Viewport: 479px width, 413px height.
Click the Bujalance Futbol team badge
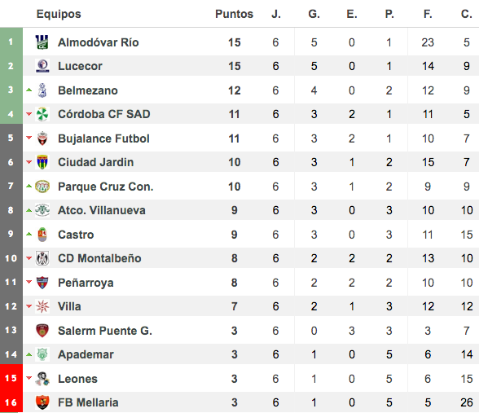pyautogui.click(x=42, y=138)
